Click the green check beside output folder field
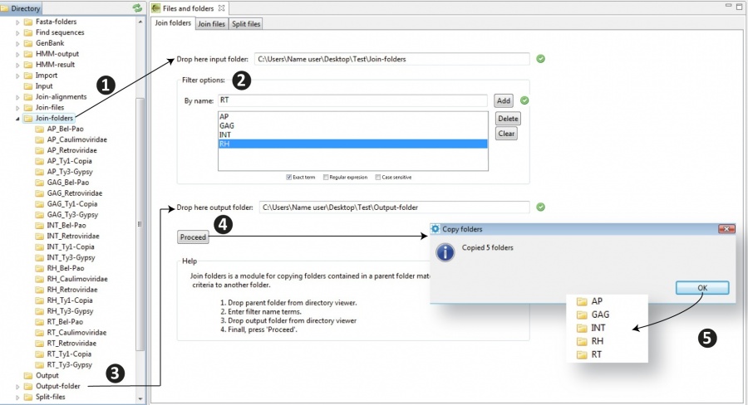 click(541, 207)
